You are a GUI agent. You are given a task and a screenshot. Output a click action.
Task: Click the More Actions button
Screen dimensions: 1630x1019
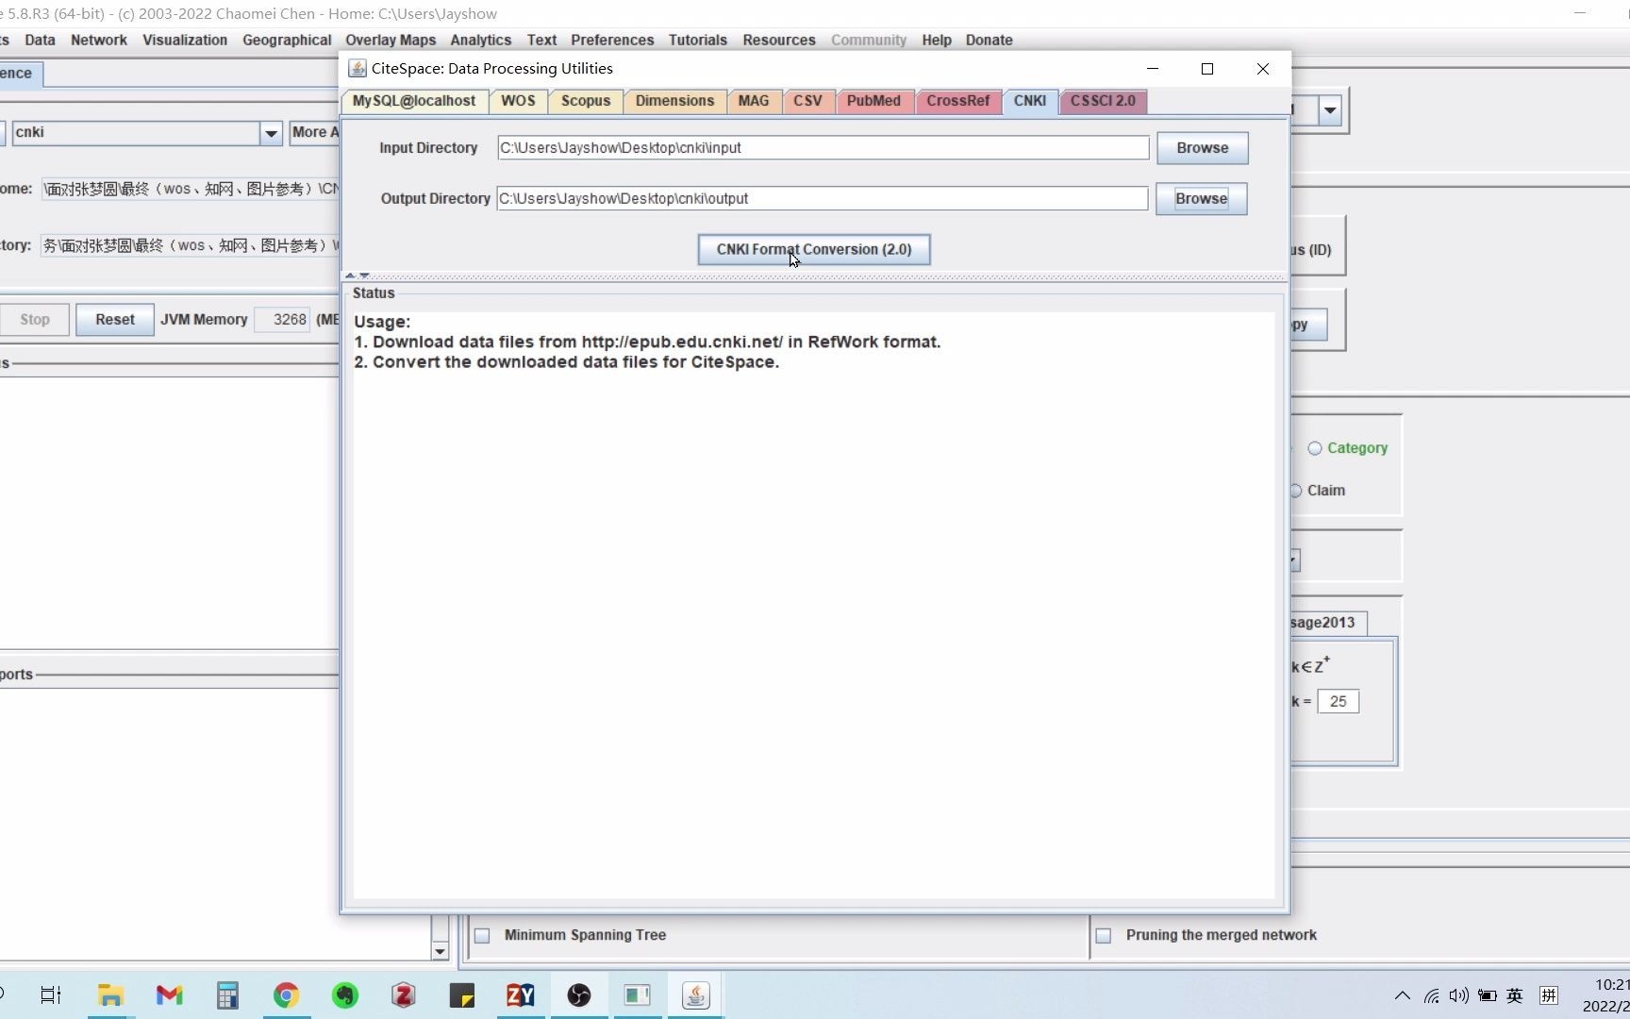[315, 133]
